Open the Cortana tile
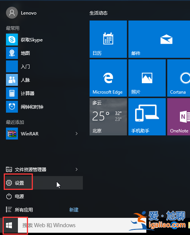The width and height of the screenshot is (190, 235). point(178,78)
